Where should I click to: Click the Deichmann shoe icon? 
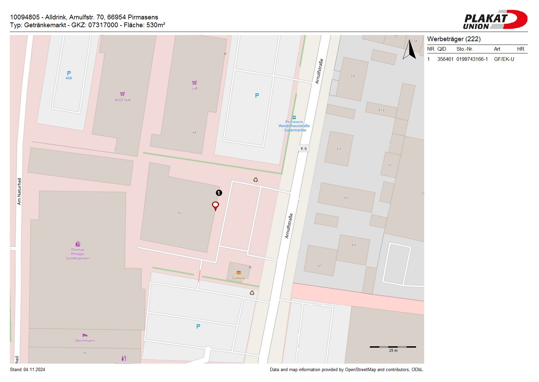pyautogui.click(x=85, y=335)
